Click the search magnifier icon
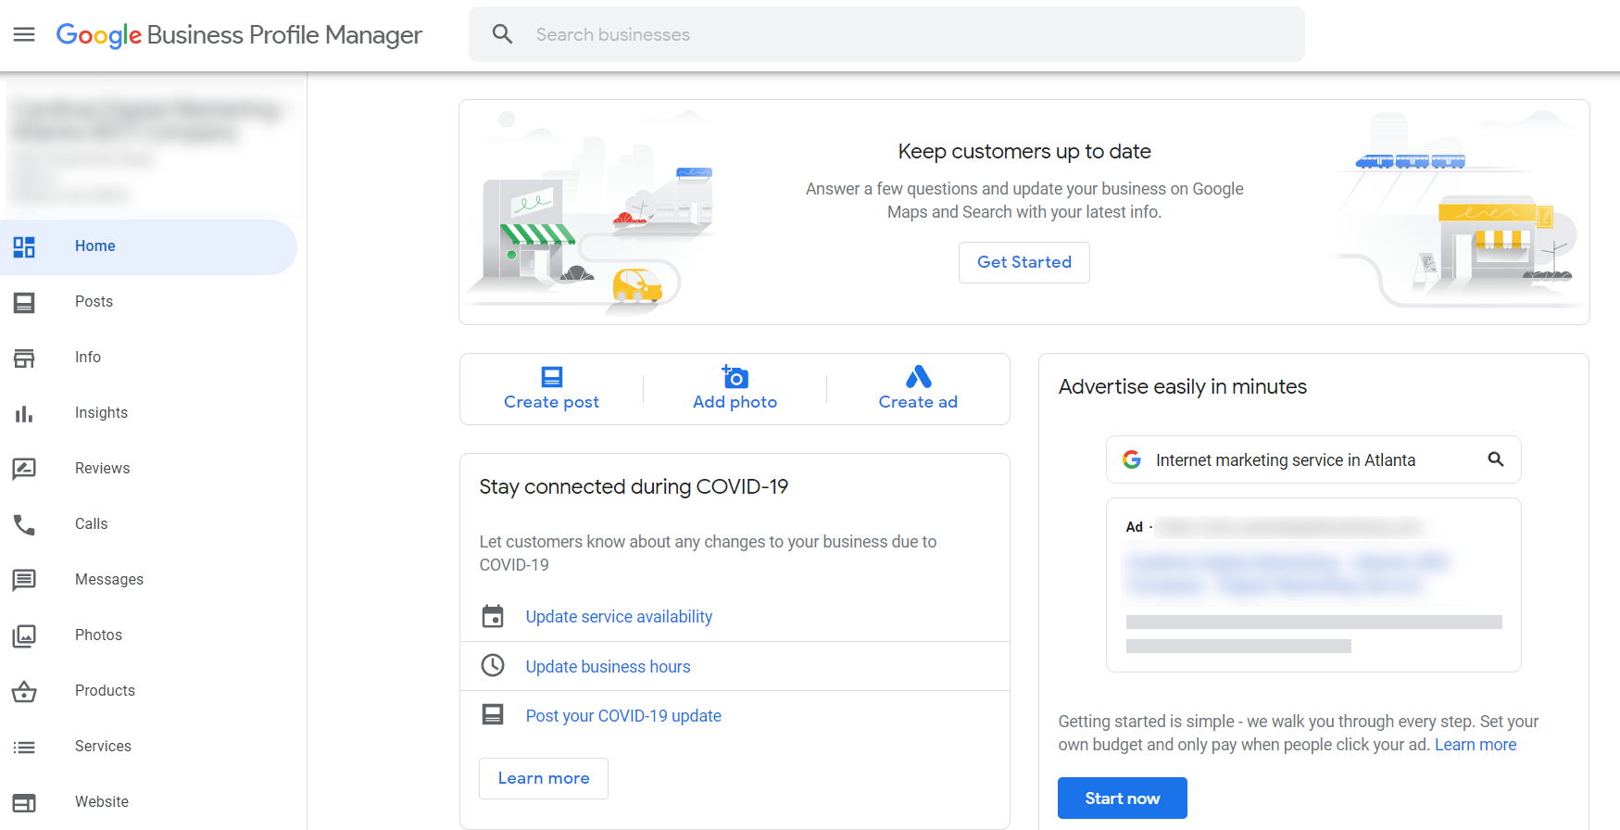 [502, 34]
